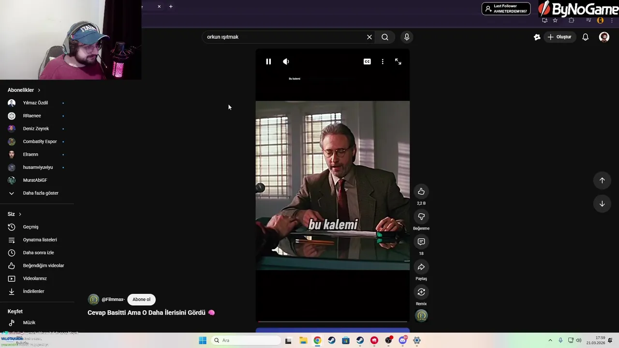This screenshot has width=619, height=348.
Task: Open the Deniz Zeyrek channel
Action: 37,129
